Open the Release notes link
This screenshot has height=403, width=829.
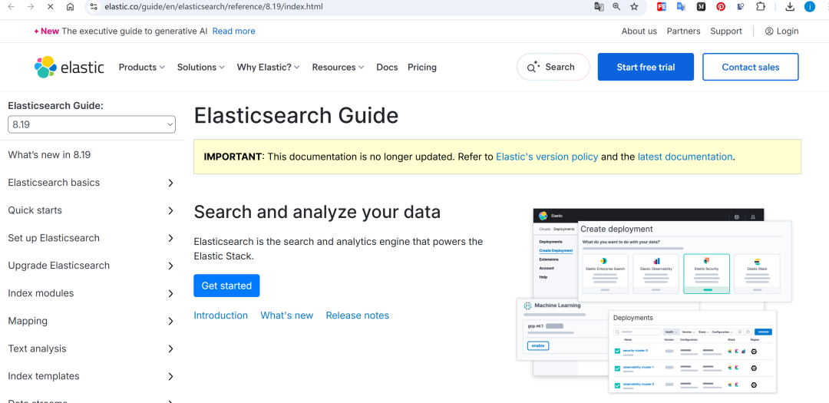(x=358, y=315)
